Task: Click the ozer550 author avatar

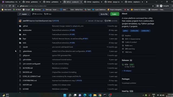Action: (20, 21)
